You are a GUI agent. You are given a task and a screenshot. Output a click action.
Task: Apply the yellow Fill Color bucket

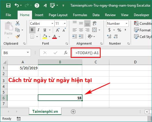point(45,37)
